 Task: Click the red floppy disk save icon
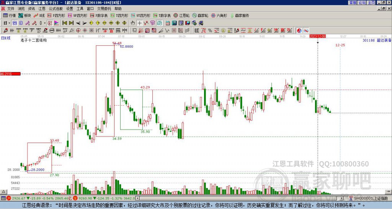(188, 23)
